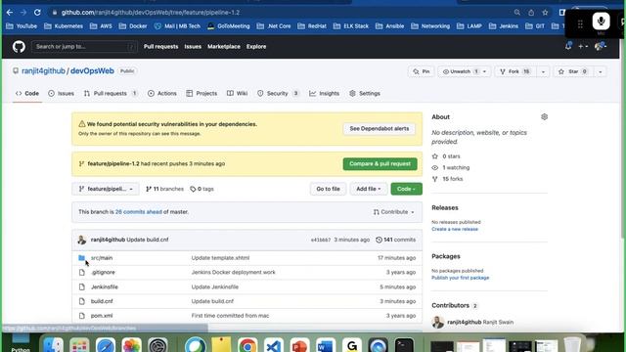Click the Go to file button

click(x=329, y=189)
